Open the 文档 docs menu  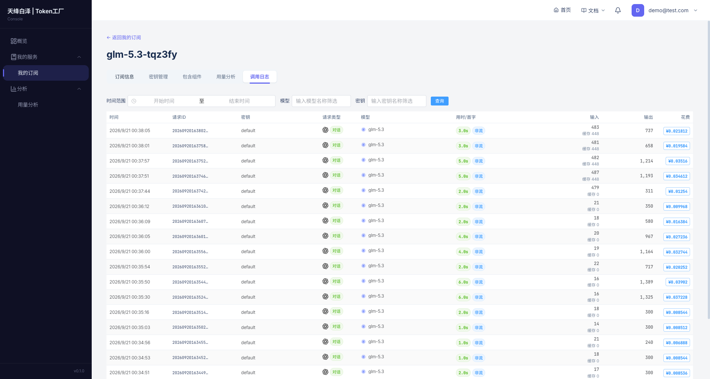click(593, 10)
